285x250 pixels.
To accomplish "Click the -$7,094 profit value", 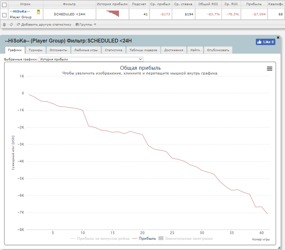I will (x=259, y=14).
